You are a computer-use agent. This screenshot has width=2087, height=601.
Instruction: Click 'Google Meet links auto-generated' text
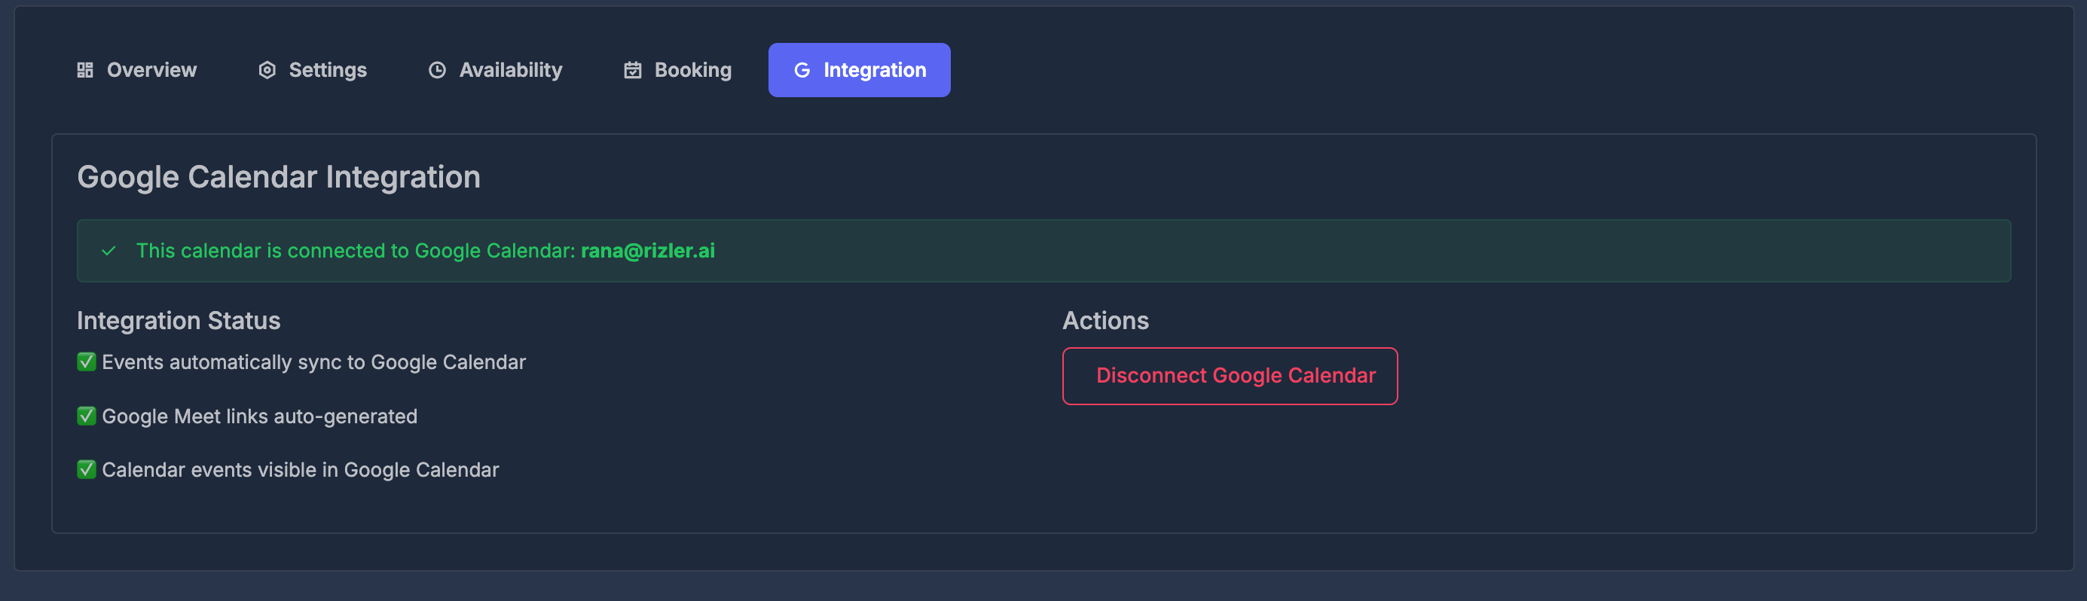[259, 416]
